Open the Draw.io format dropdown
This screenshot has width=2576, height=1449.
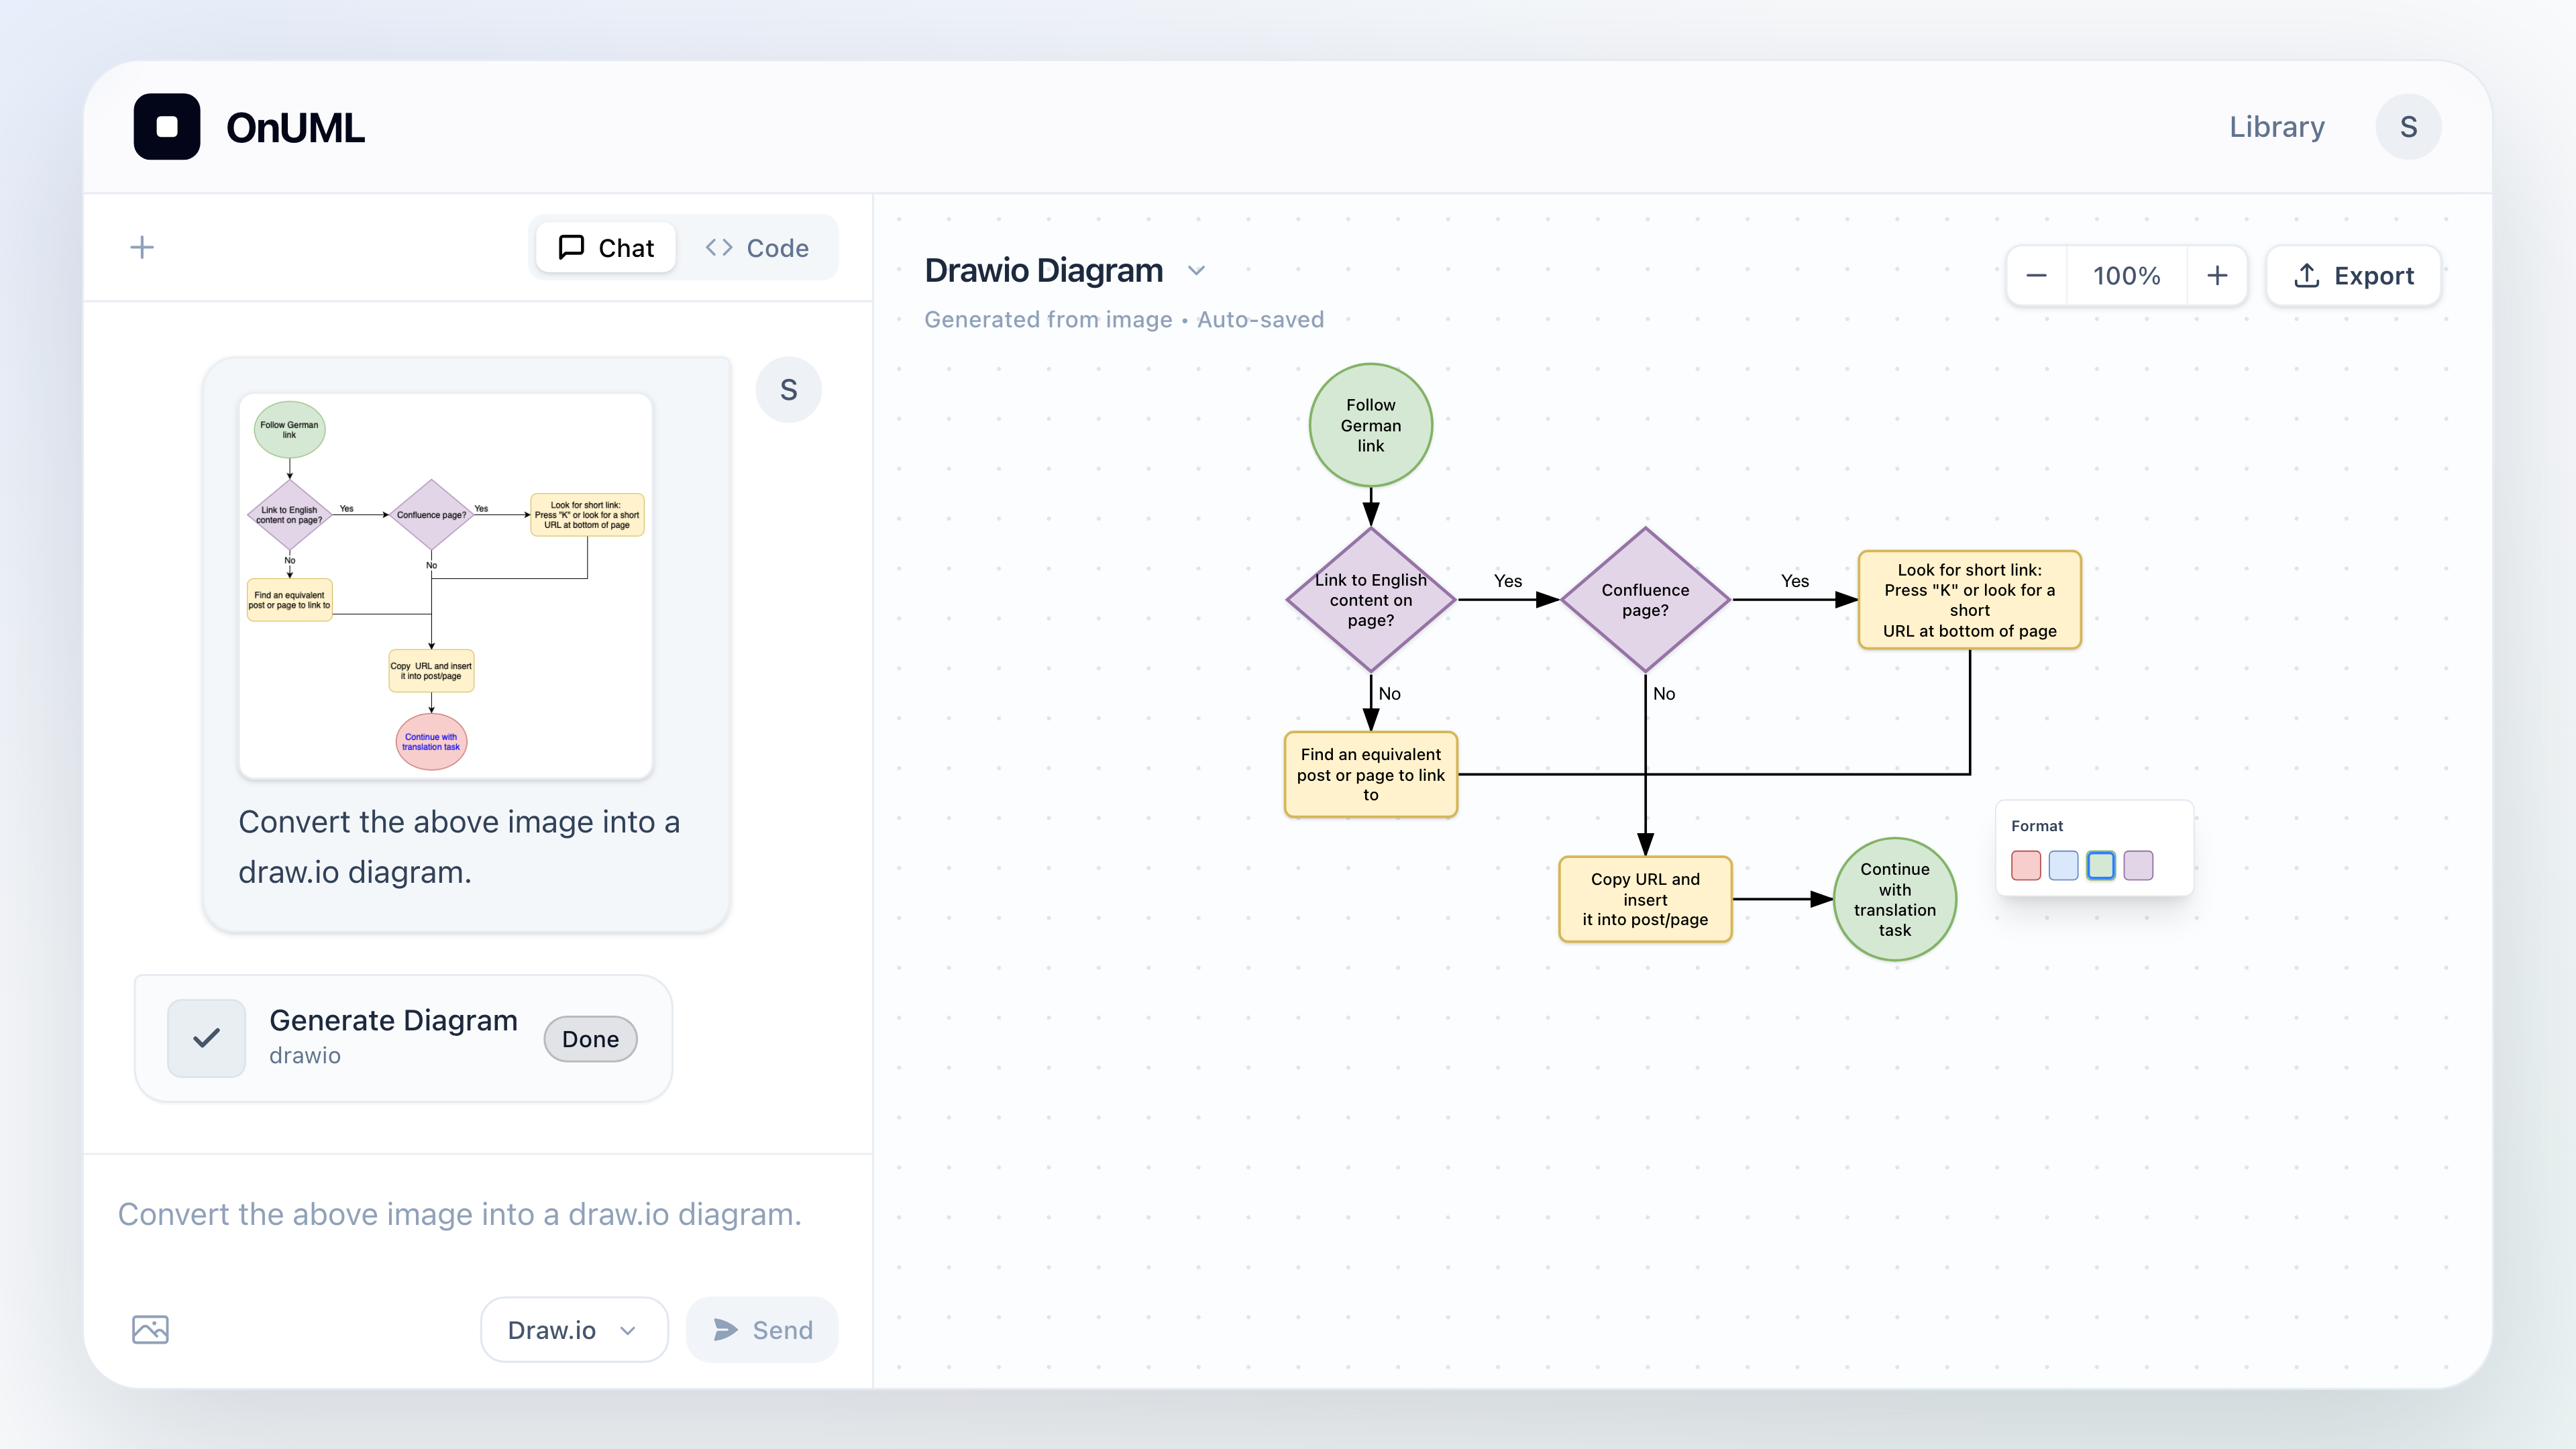[x=573, y=1329]
